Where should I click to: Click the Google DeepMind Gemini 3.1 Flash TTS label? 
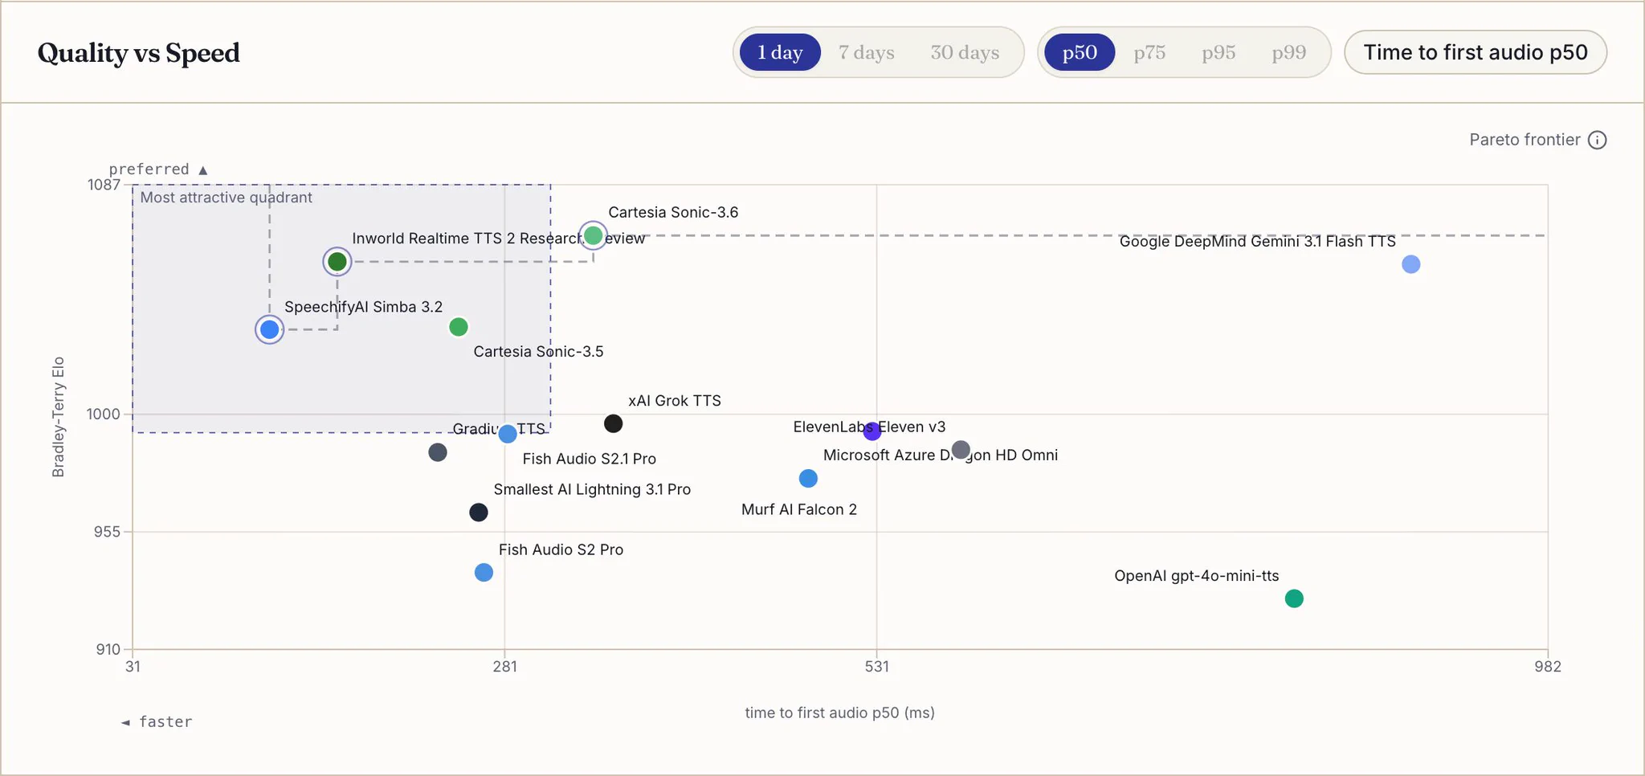pyautogui.click(x=1258, y=241)
